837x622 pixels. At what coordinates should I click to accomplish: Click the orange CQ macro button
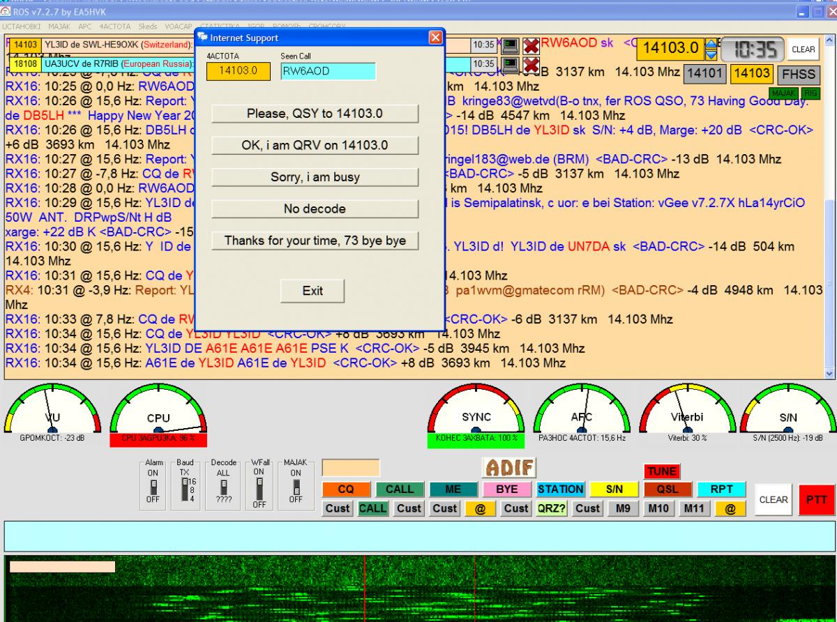click(346, 490)
